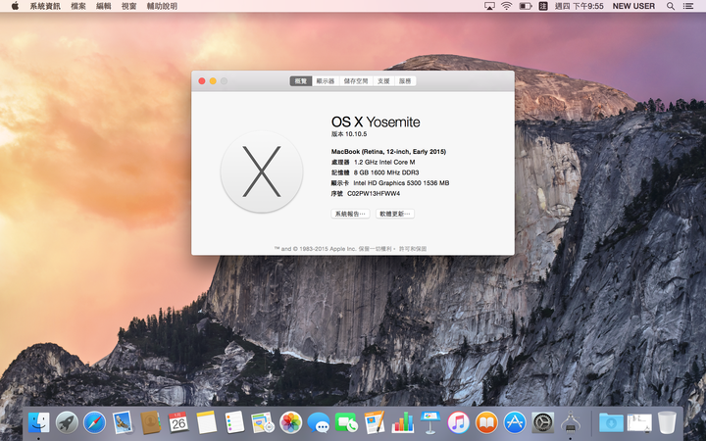Image resolution: width=706 pixels, height=441 pixels.
Task: Open 系統資訊 application menu
Action: (45, 6)
